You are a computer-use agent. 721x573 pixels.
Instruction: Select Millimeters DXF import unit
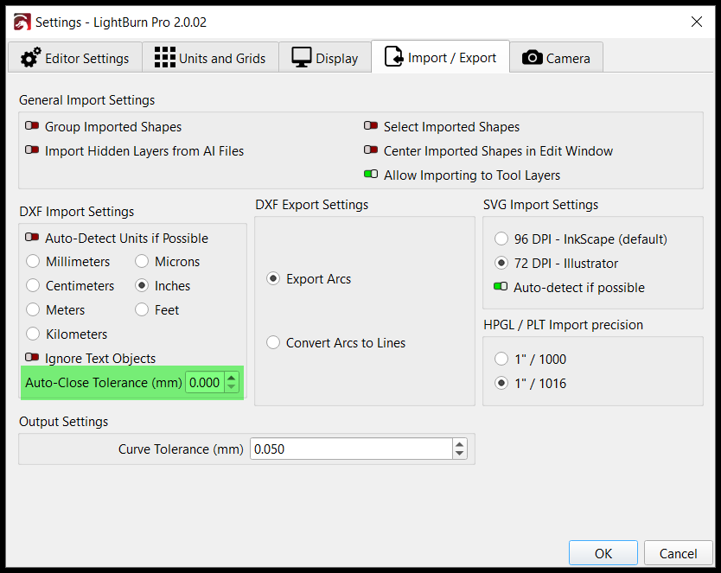[x=34, y=262]
